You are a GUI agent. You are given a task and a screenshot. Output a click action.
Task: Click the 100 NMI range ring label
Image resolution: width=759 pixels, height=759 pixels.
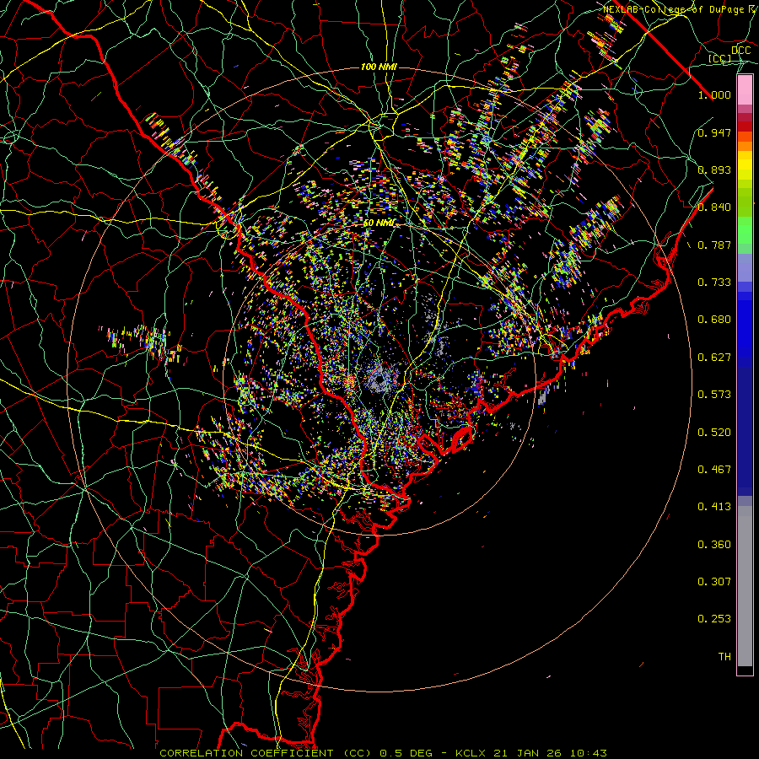(x=379, y=67)
